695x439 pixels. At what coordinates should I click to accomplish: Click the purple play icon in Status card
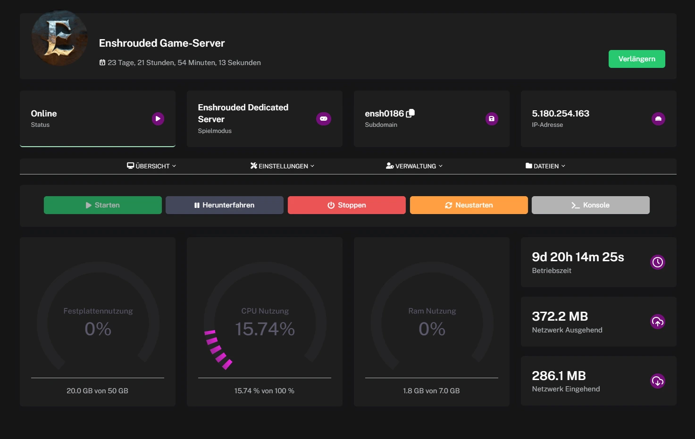158,119
